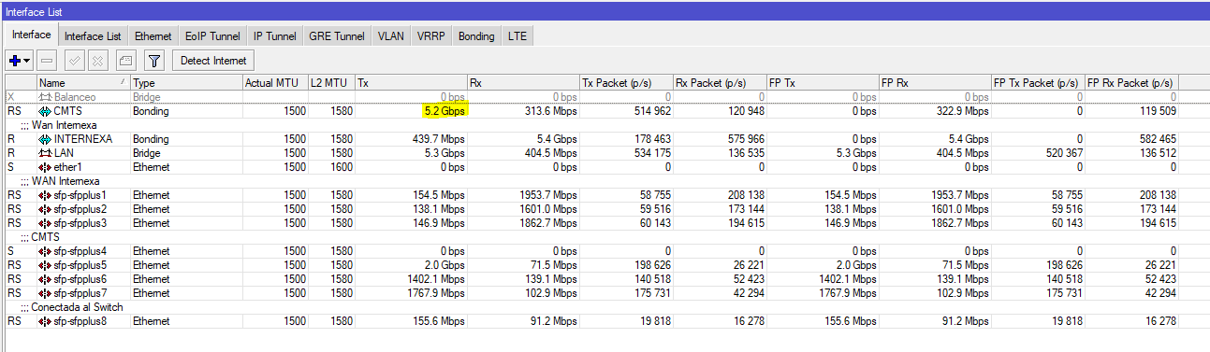
Task: Click the ether1 ethernet icon
Action: click(44, 167)
